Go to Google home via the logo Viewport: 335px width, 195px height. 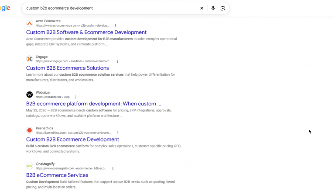(x=5, y=8)
